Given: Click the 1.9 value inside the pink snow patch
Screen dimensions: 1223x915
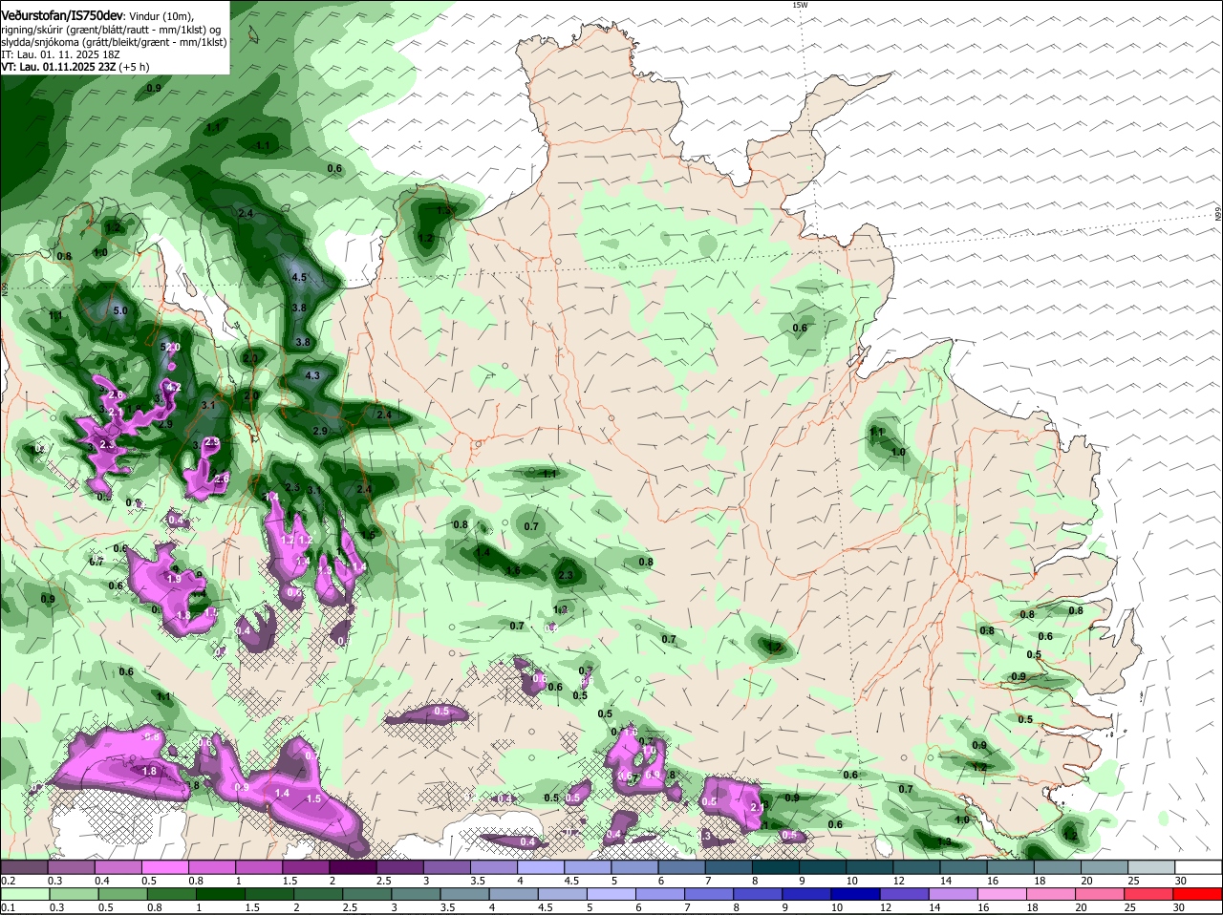Looking at the screenshot, I should (x=174, y=579).
